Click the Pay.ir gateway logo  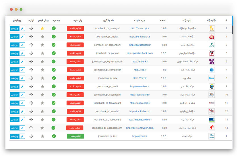212,78
